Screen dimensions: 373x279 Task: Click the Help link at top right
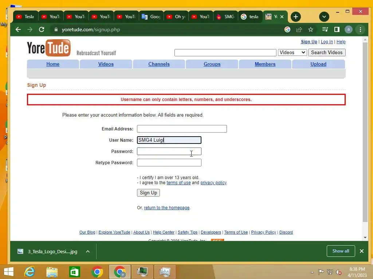(x=341, y=42)
